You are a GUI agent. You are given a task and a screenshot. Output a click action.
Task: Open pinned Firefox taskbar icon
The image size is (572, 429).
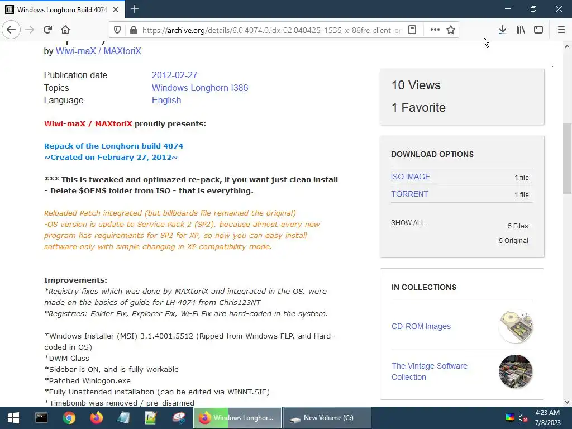click(x=96, y=418)
